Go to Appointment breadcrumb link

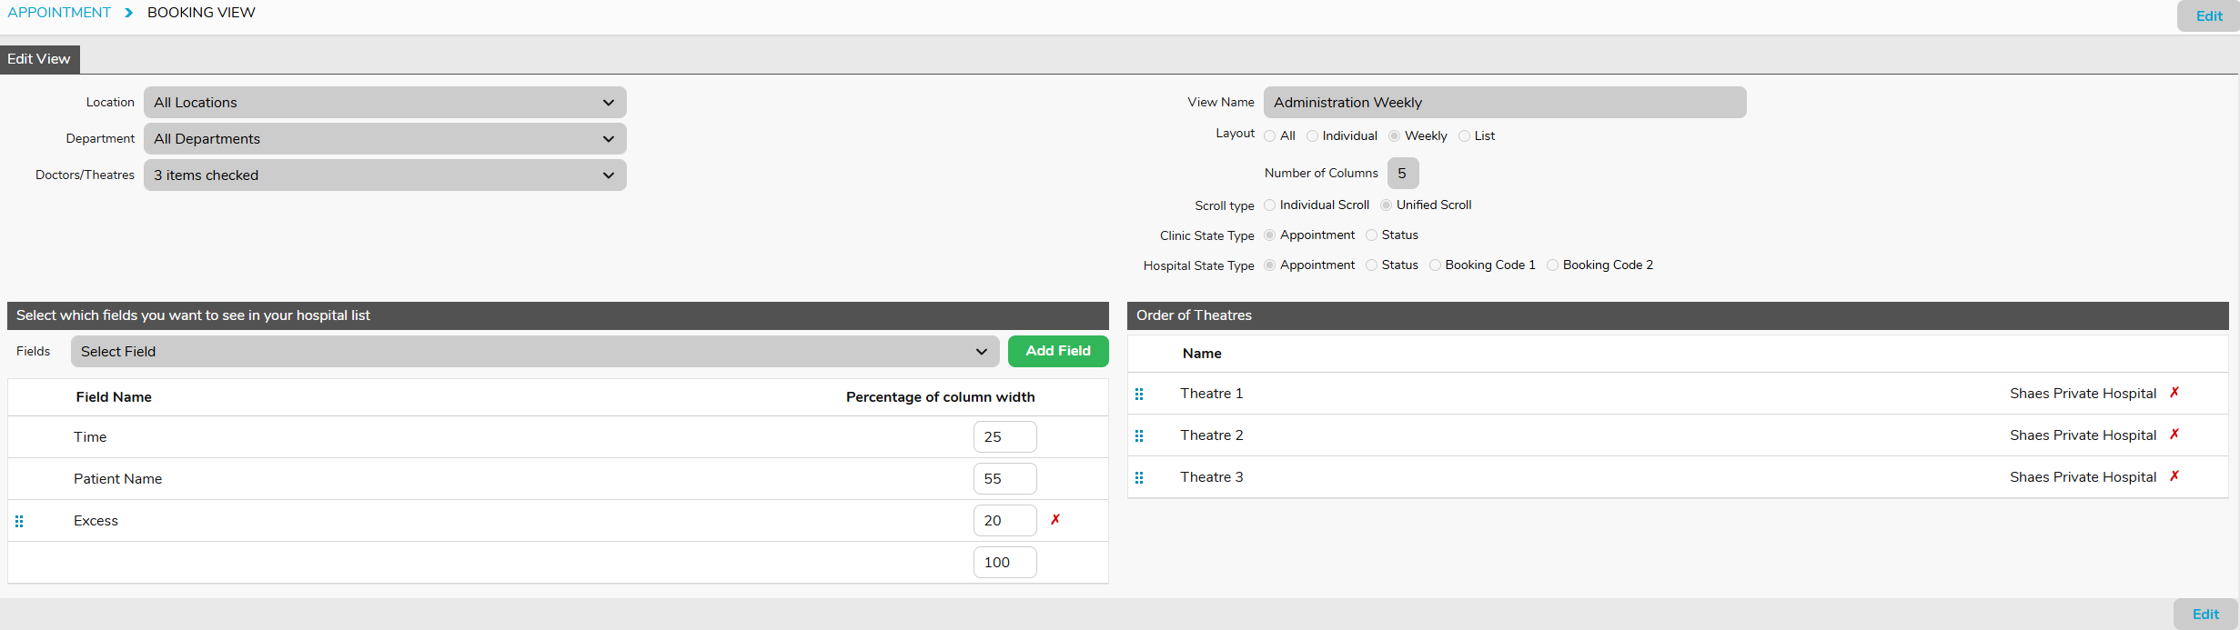(59, 13)
